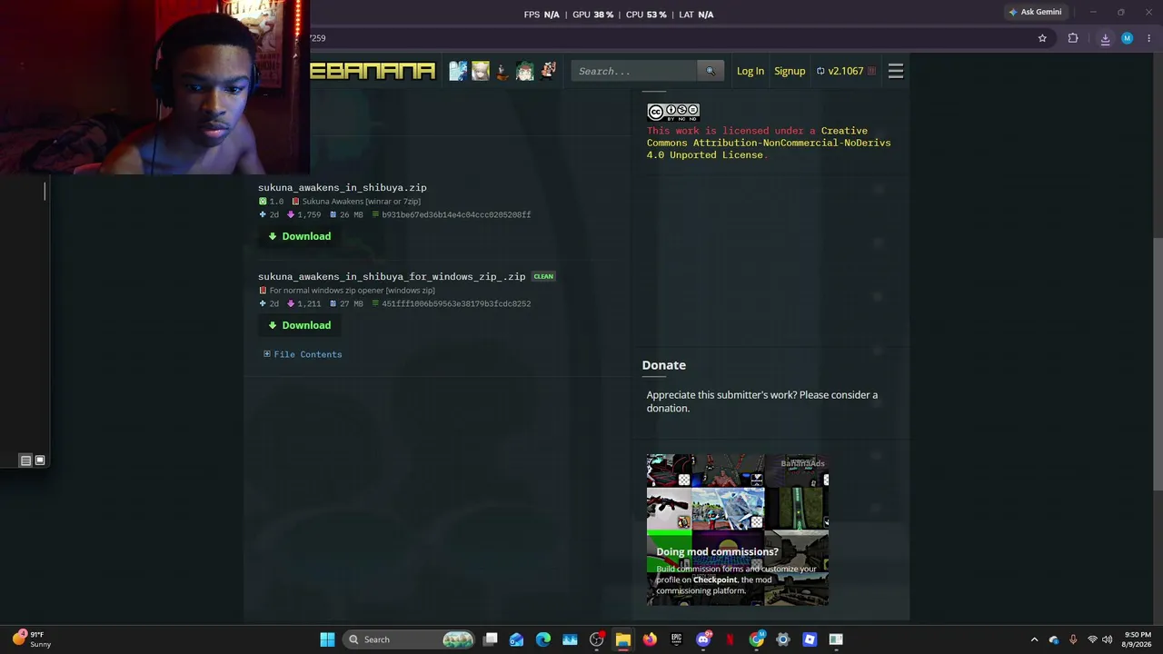The image size is (1163, 654).
Task: Open Settings gear on the taskbar
Action: click(x=782, y=639)
